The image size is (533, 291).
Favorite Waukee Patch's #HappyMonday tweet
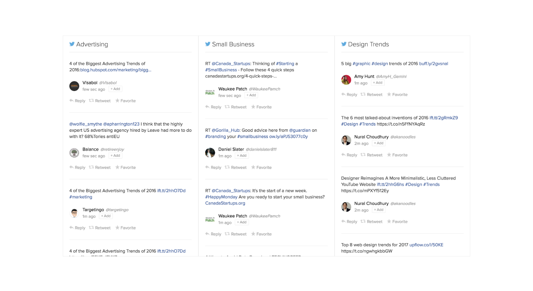pyautogui.click(x=261, y=234)
